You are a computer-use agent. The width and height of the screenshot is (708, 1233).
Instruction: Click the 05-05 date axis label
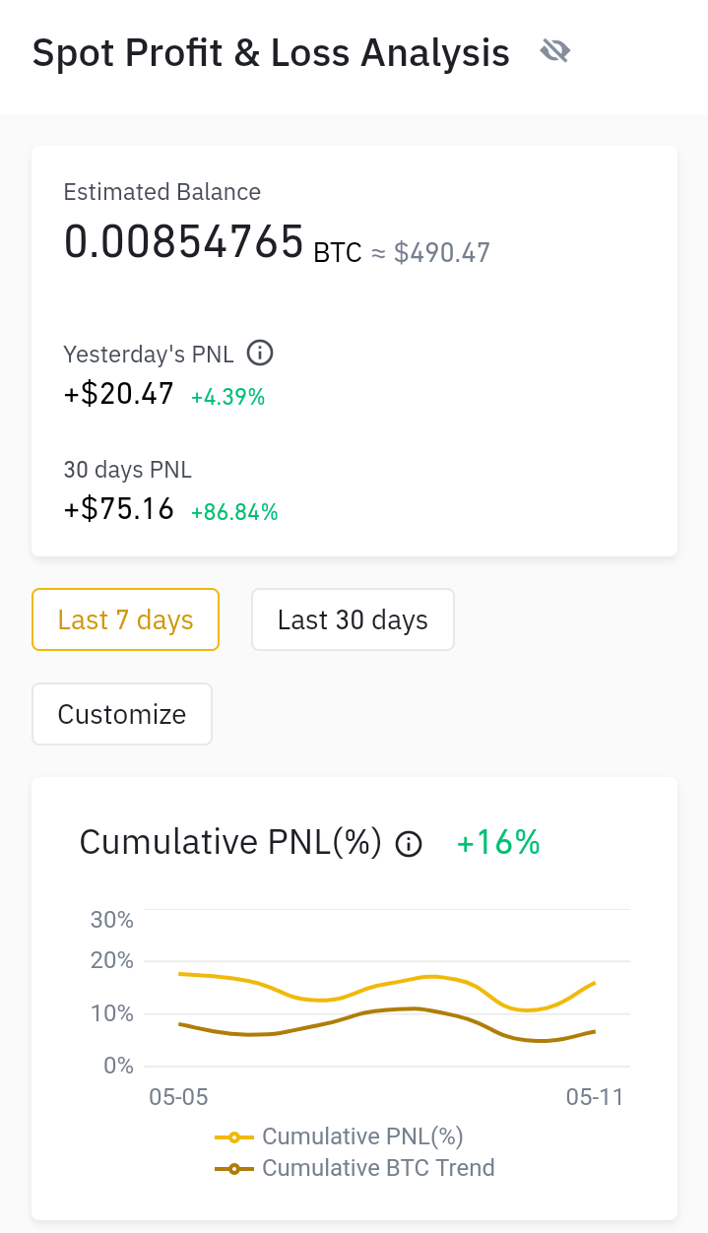[x=178, y=1097]
